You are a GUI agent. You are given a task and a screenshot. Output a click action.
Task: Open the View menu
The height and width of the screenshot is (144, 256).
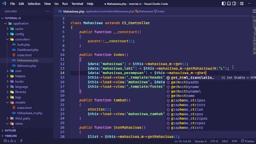pos(47,4)
